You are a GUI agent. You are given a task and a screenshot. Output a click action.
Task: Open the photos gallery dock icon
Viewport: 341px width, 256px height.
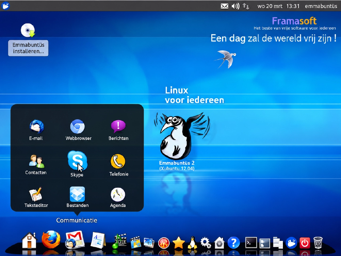[149, 243]
